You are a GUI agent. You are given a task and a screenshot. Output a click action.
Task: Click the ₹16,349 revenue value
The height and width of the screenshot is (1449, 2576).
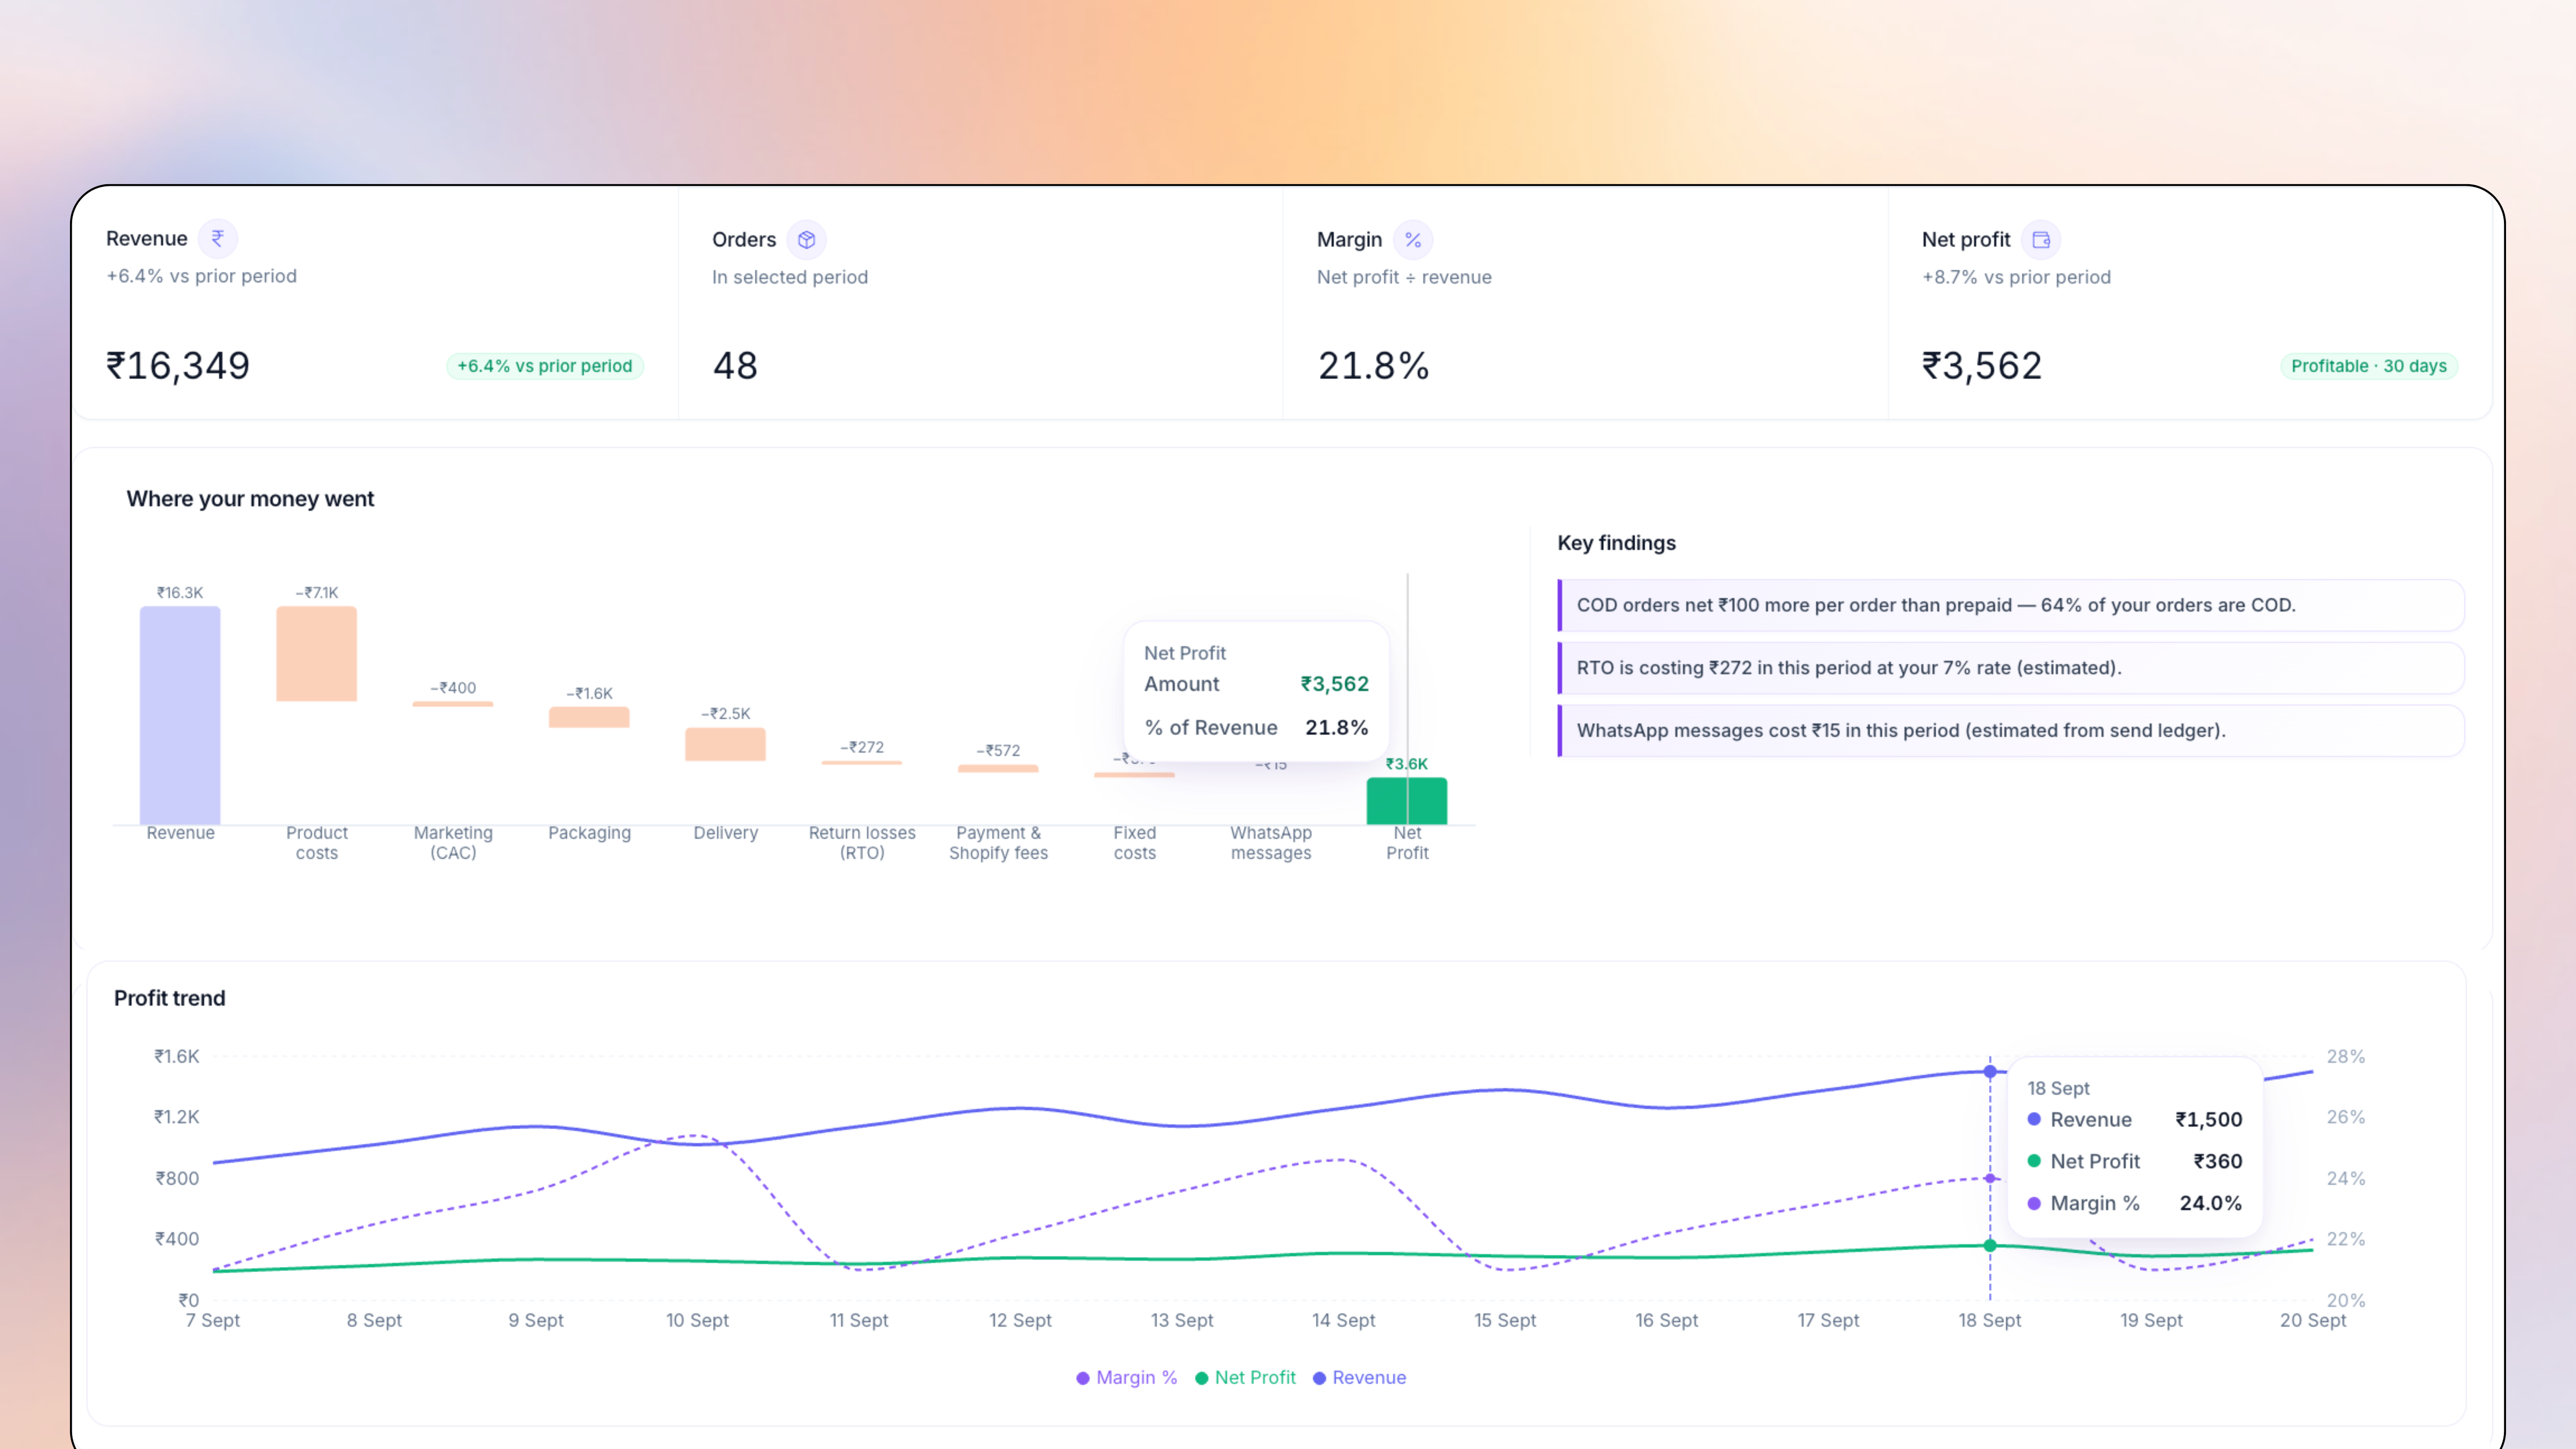point(178,366)
